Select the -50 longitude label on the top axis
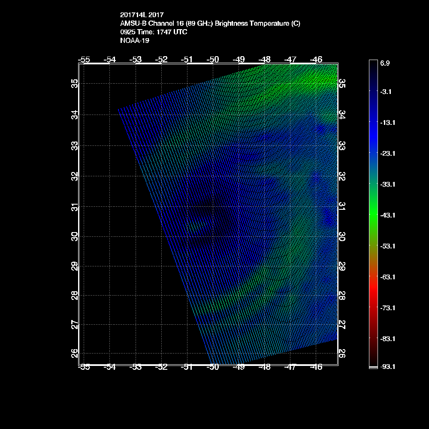Screen dimensions: 429x429 [x=213, y=59]
